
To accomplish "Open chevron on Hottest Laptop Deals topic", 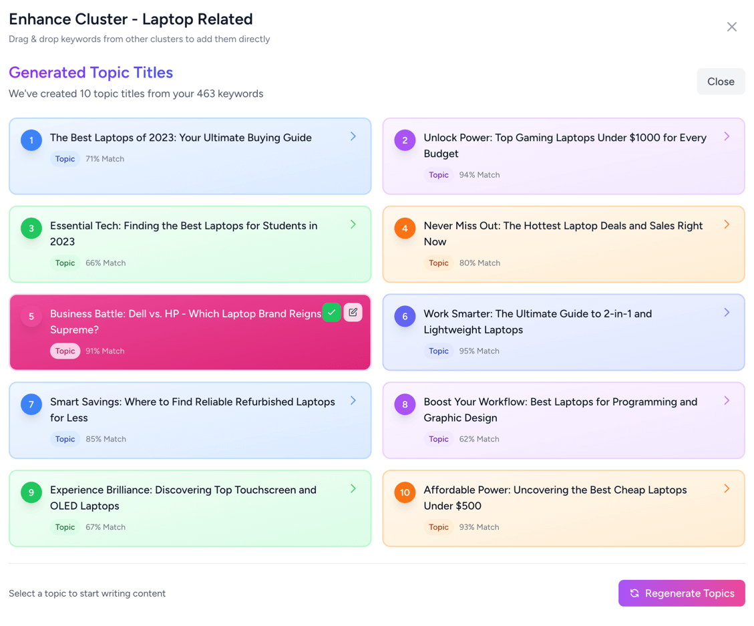I will tap(727, 224).
